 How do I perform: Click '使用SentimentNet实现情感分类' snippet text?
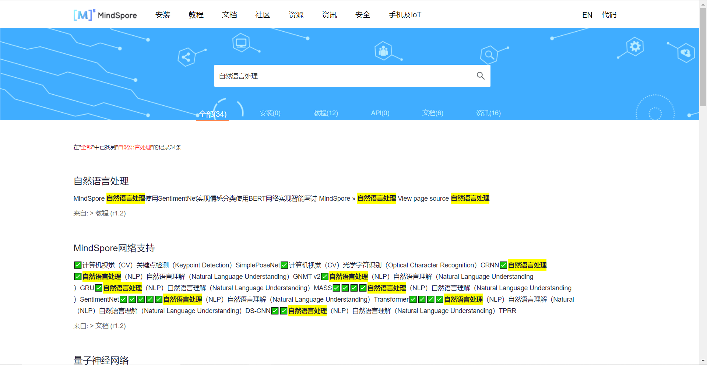coord(190,199)
